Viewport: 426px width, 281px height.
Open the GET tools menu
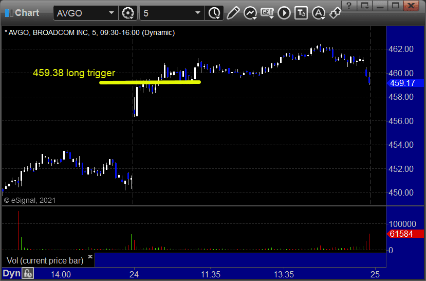pyautogui.click(x=267, y=13)
